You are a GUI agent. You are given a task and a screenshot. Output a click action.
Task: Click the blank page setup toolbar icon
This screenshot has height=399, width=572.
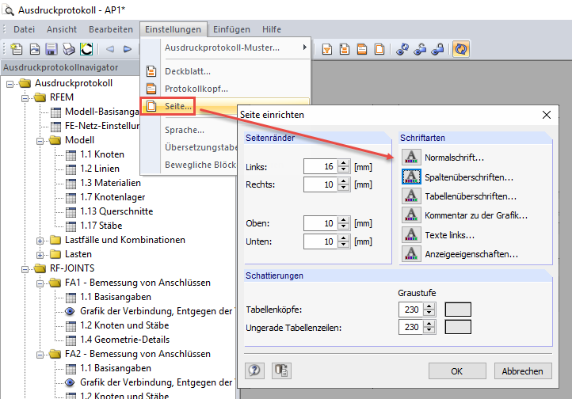(x=379, y=49)
